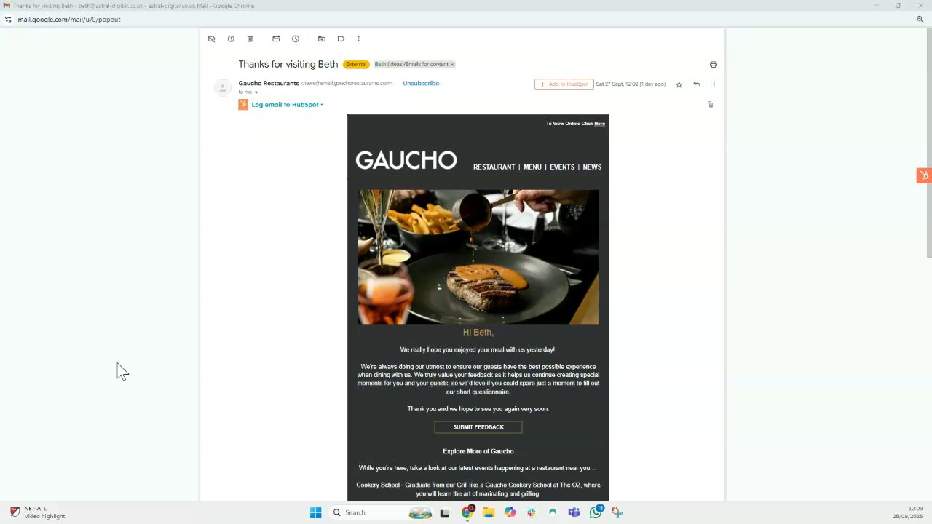Click the Add to HubSpot button
This screenshot has width=932, height=524.
point(564,84)
